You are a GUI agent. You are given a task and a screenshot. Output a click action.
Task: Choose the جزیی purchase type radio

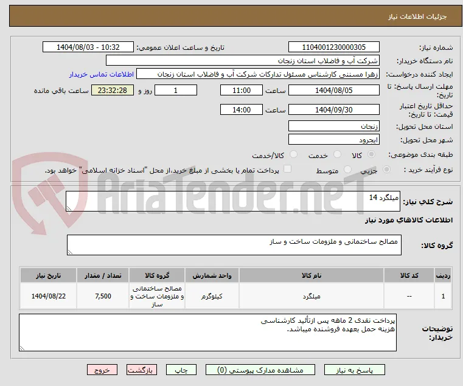tap(386, 170)
